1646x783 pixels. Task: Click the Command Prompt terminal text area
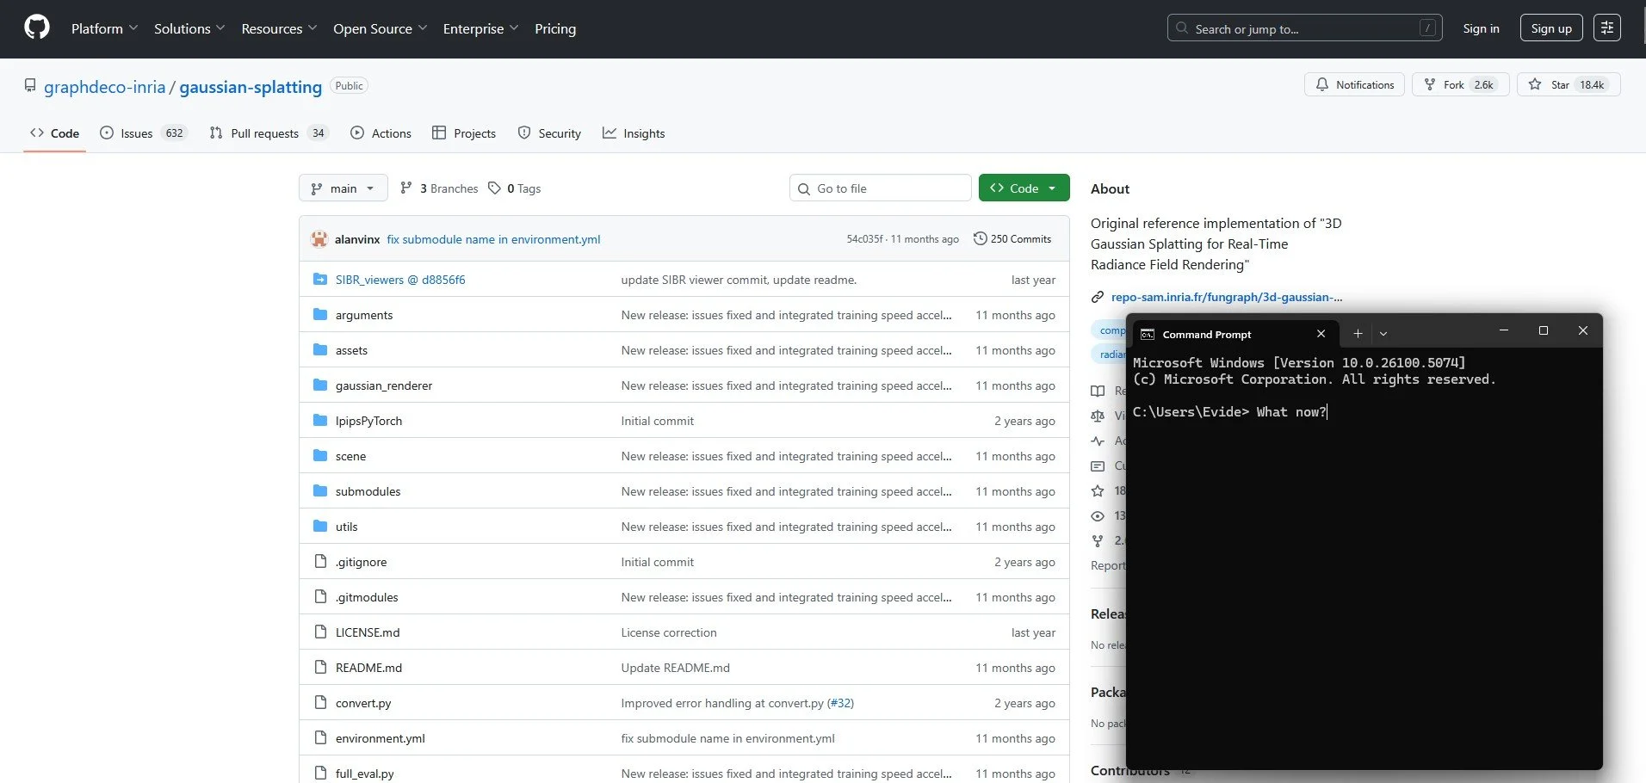[x=1364, y=558]
